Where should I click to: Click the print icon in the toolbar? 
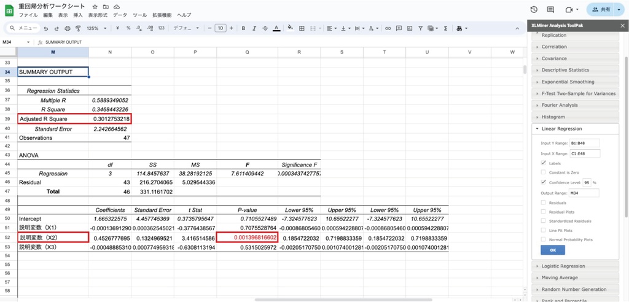[67, 28]
